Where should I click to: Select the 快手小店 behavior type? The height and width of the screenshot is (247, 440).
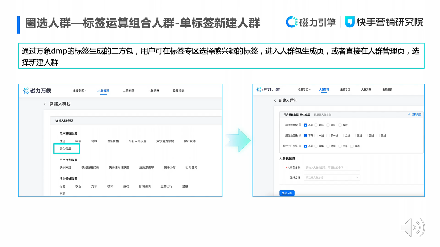(x=170, y=167)
